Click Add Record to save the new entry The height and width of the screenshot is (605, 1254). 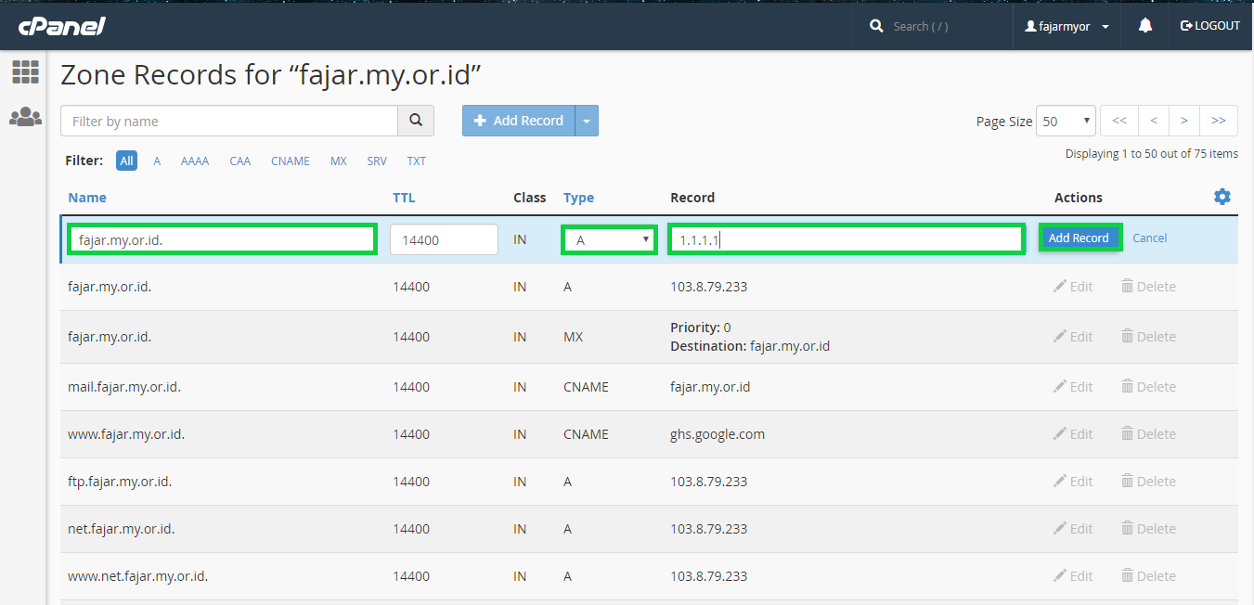pos(1079,238)
